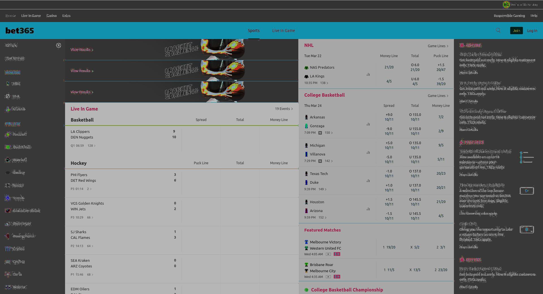Click the Log In link
The height and width of the screenshot is (294, 543).
click(x=532, y=31)
